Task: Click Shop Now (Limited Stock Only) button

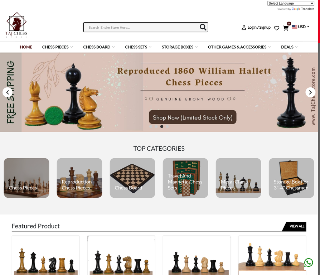Action: tap(193, 117)
